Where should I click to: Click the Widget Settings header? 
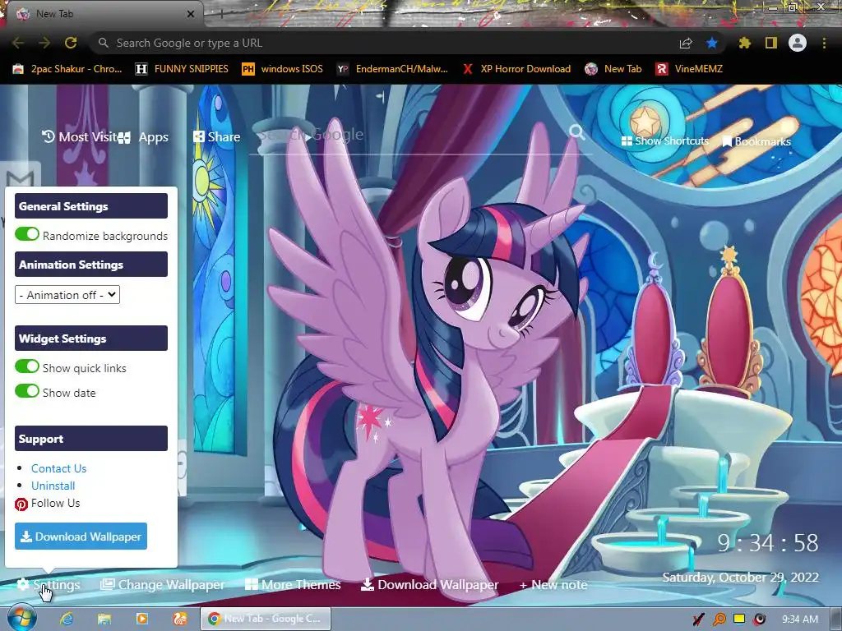point(91,339)
